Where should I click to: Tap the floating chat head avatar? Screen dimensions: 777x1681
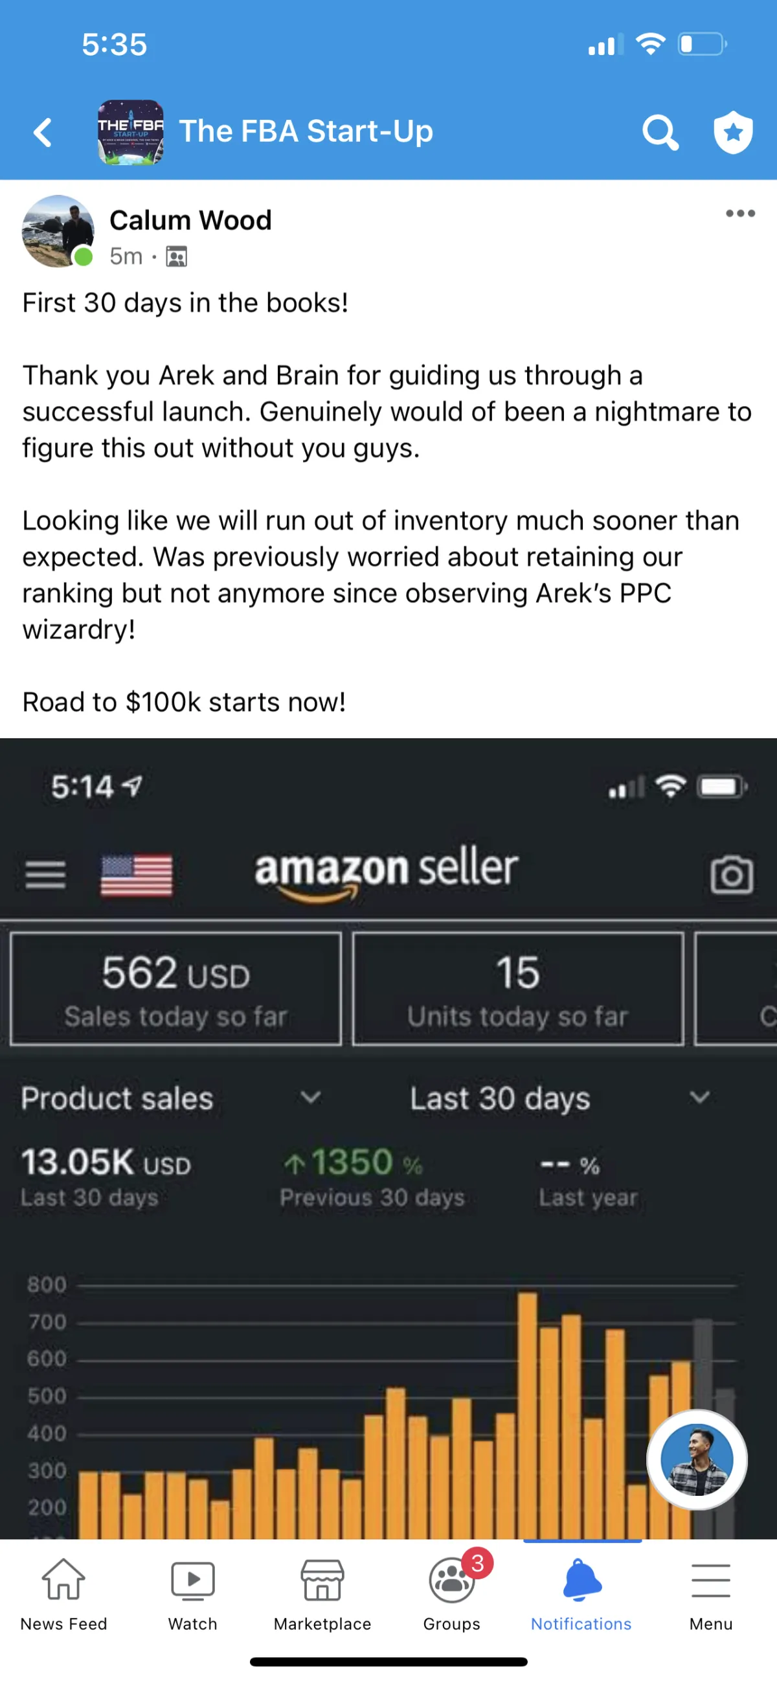click(x=697, y=1460)
